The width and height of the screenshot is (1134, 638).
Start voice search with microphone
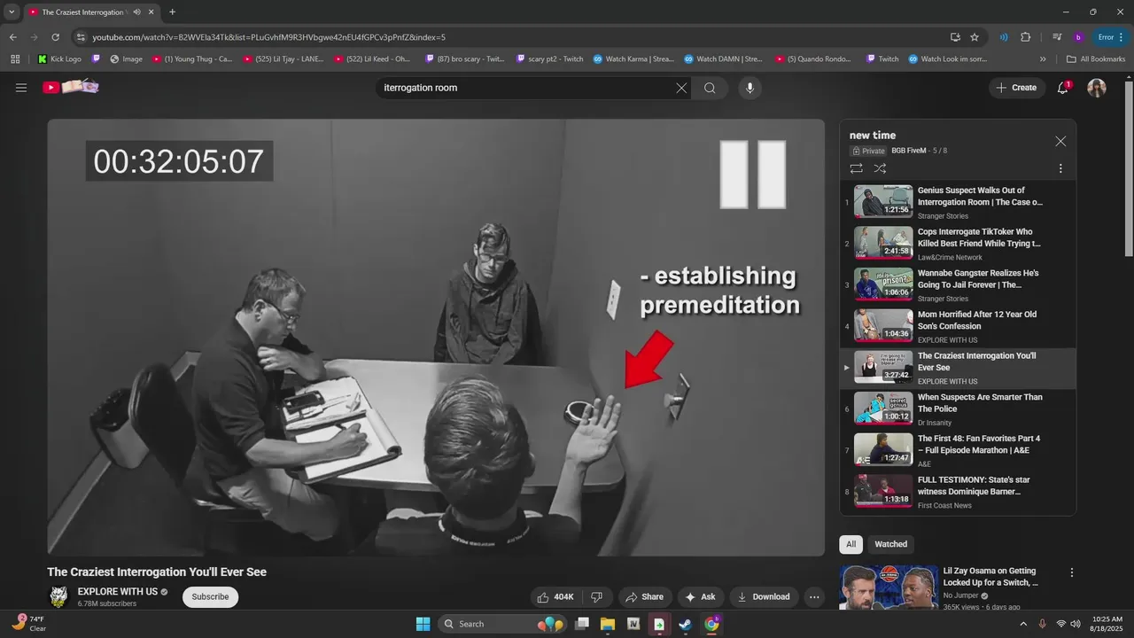tap(750, 88)
